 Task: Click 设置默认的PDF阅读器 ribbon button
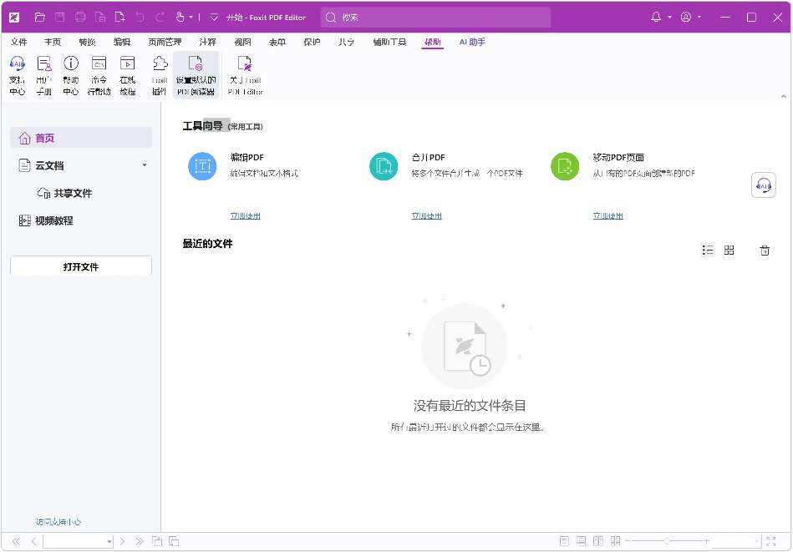pyautogui.click(x=196, y=75)
